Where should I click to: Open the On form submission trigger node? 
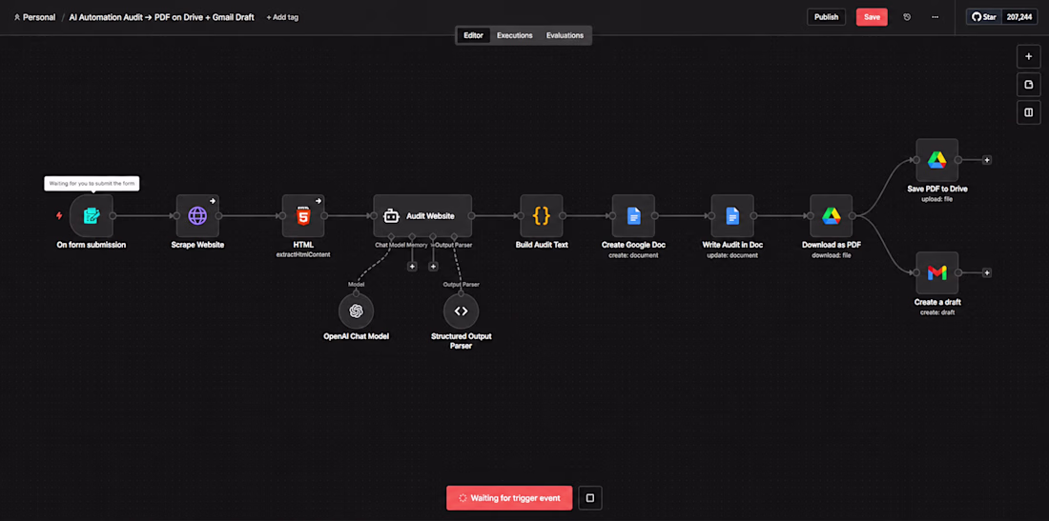(91, 216)
